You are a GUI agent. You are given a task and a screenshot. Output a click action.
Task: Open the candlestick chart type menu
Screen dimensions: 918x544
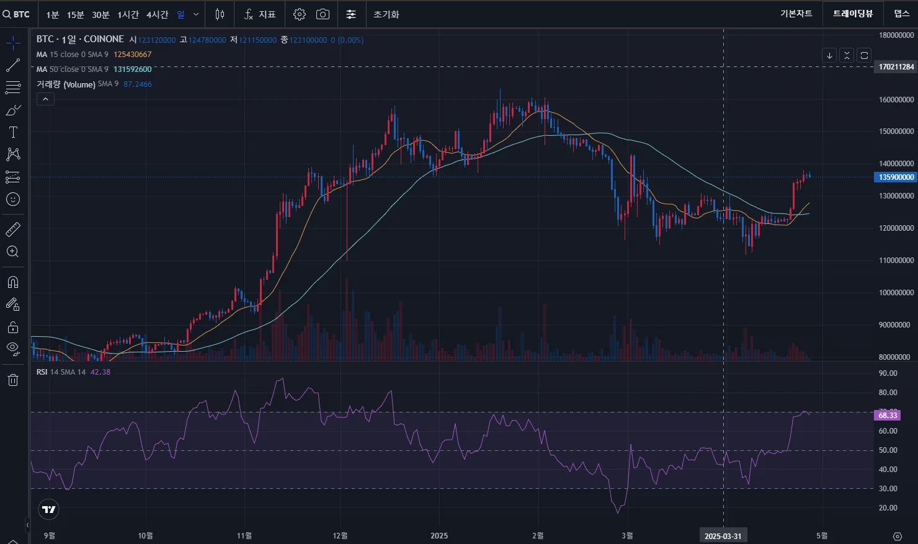(220, 14)
